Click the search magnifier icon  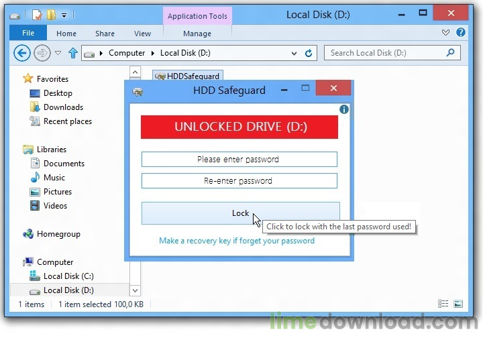pos(450,52)
